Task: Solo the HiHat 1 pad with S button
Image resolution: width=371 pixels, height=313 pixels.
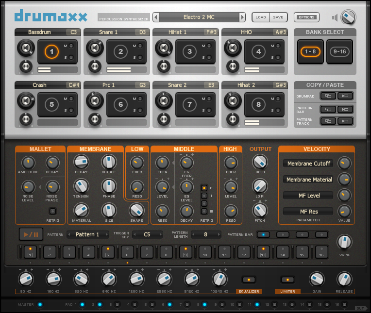Action: click(210, 57)
